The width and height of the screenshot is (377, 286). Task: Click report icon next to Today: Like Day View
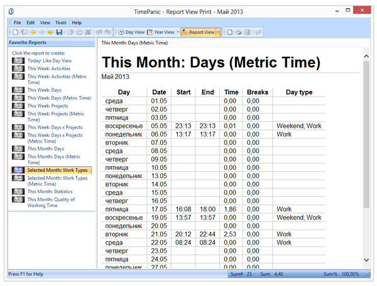[x=18, y=61]
